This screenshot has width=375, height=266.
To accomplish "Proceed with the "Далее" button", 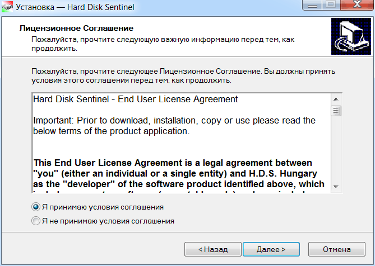I will tap(271, 249).
